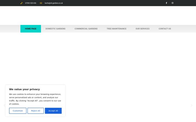The width and height of the screenshot is (196, 122).
Task: Click the "We value your privacy" heading
Action: (x=24, y=89)
